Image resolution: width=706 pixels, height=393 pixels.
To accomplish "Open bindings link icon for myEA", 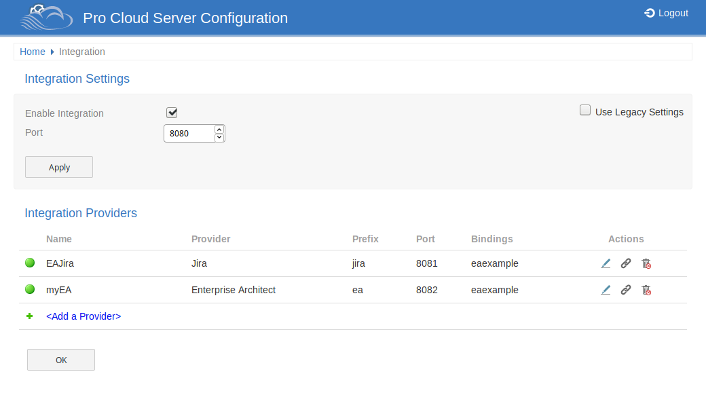I will (626, 290).
